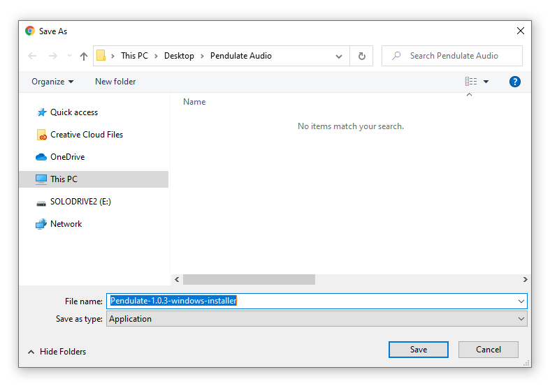Click the Creative Cloud Files folder icon
Screen dimensions: 550x388
41,135
